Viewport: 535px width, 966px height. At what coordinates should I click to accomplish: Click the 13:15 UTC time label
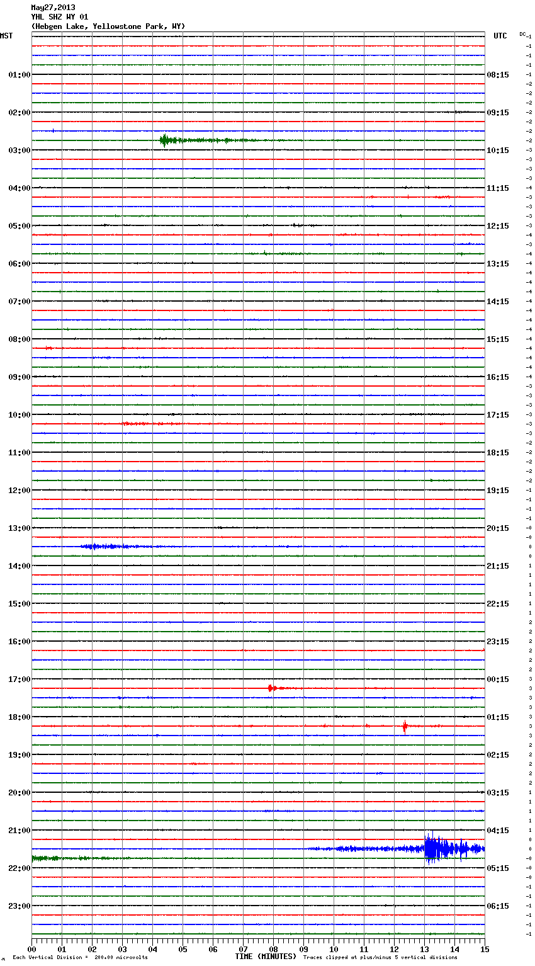498,264
